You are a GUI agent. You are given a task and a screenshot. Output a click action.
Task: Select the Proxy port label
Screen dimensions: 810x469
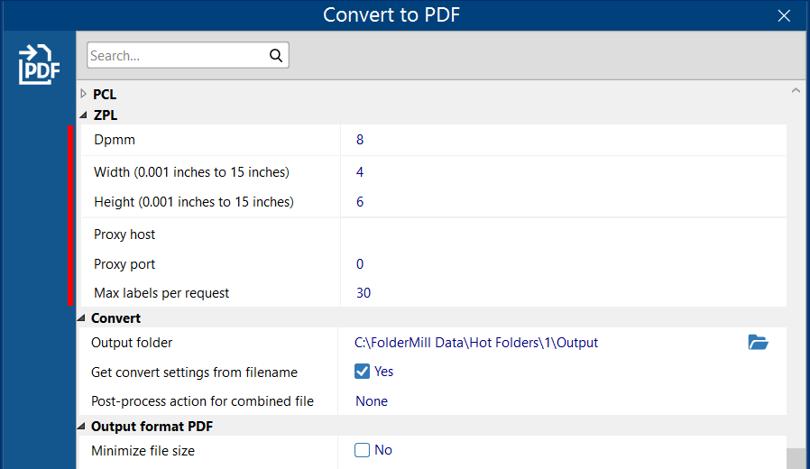pyautogui.click(x=124, y=264)
